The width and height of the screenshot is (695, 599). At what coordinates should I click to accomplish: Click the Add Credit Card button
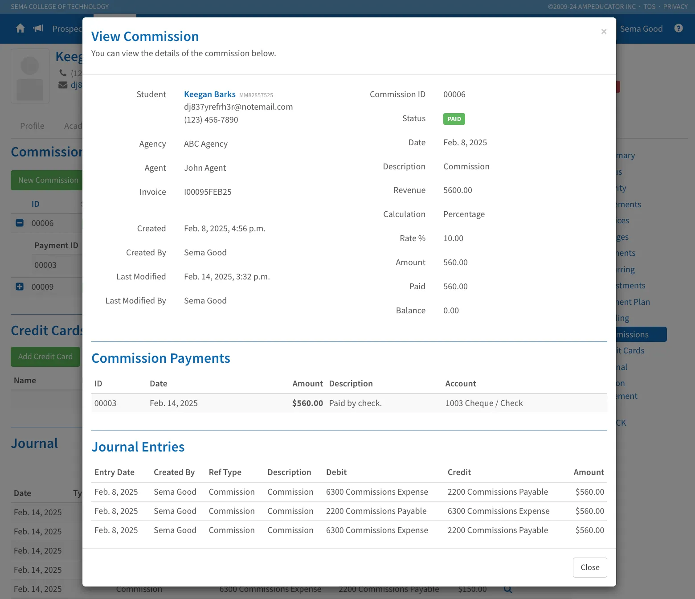(45, 357)
